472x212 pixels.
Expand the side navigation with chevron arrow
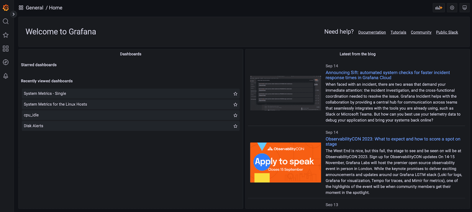[14, 14]
